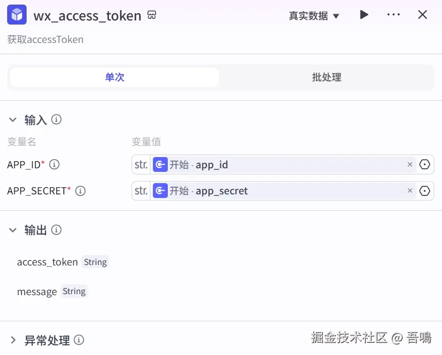Close the wx_access_token panel
442x355 pixels.
tap(423, 15)
